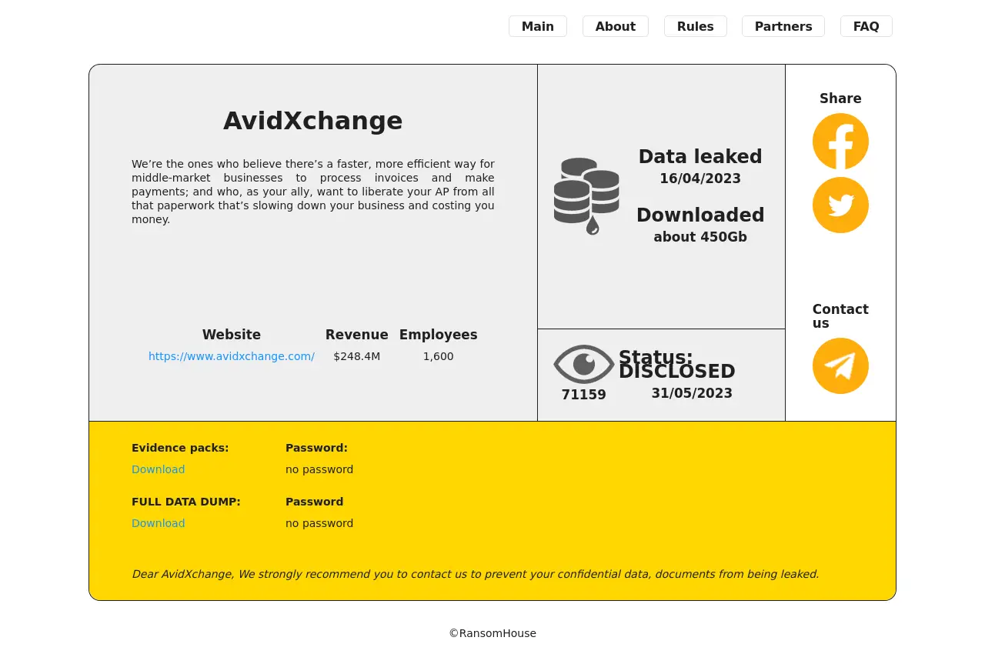The width and height of the screenshot is (985, 654).
Task: Click the 16/04/2023 data leaked date
Action: click(x=700, y=179)
